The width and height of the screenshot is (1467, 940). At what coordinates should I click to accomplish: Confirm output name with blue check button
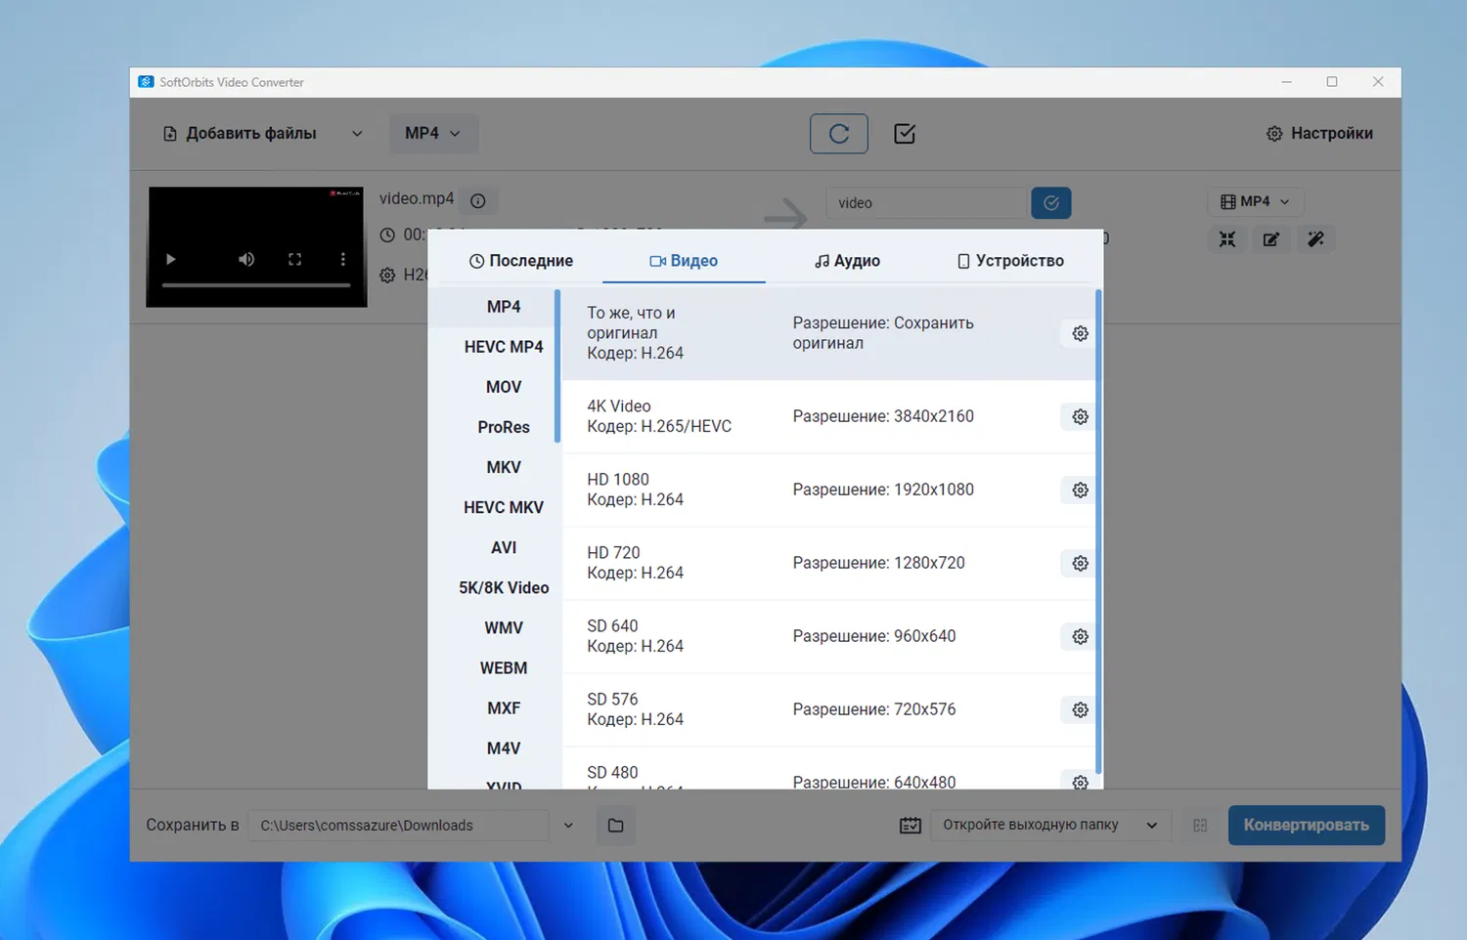(x=1051, y=203)
